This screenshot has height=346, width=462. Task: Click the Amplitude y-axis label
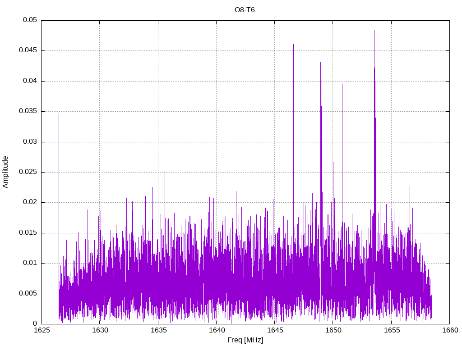[x=6, y=172]
